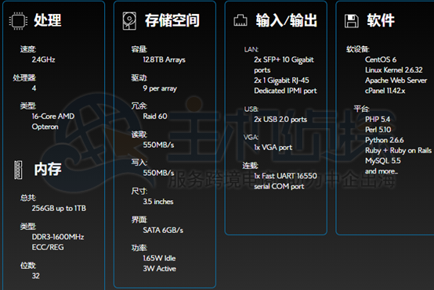Image resolution: width=434 pixels, height=290 pixels.
Task: Click the 16-Core AMD text
Action: point(52,116)
